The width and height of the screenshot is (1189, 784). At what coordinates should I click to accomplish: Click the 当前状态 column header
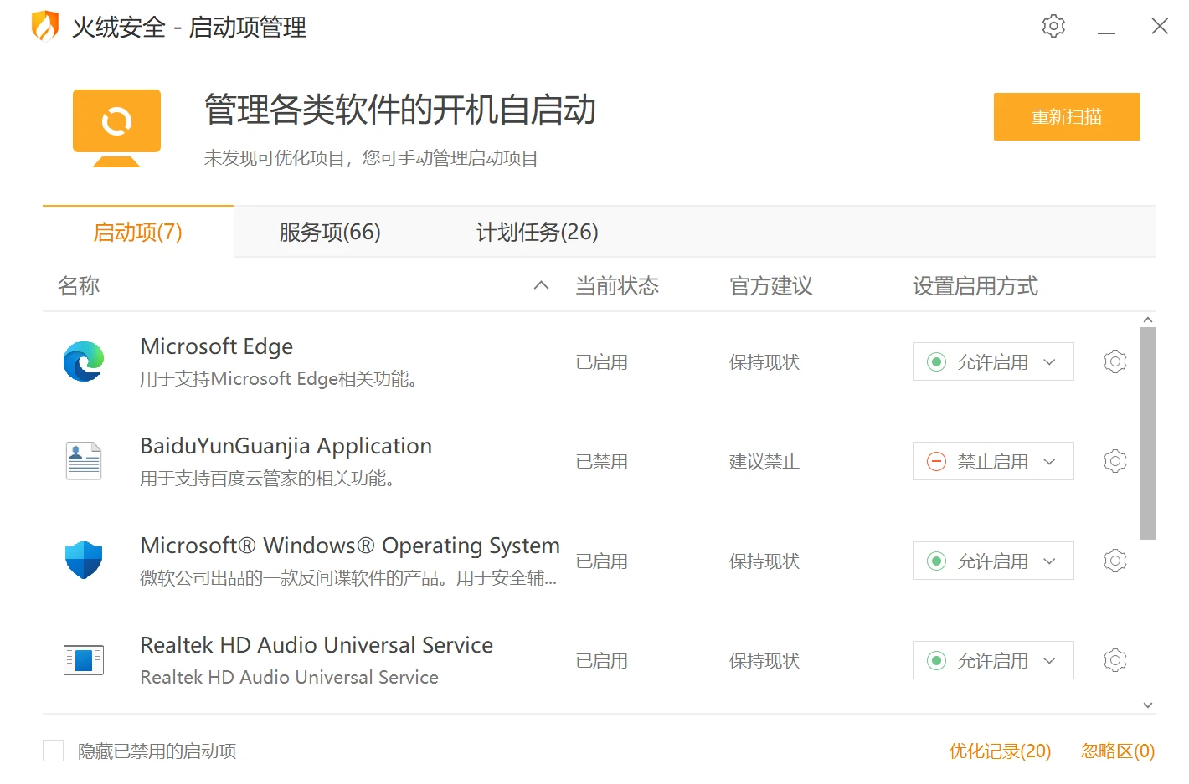(x=617, y=286)
